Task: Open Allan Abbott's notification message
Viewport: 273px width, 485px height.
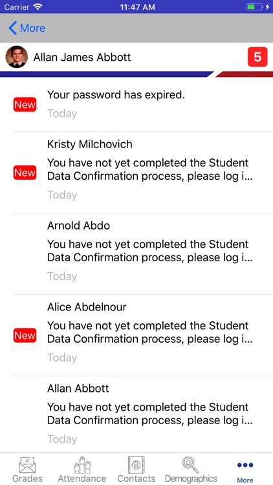Action: coord(136,415)
